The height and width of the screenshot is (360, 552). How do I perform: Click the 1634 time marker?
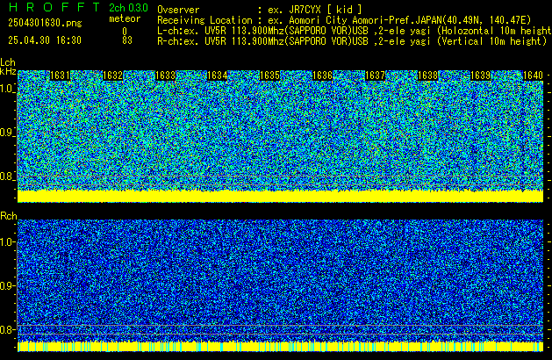coord(218,76)
